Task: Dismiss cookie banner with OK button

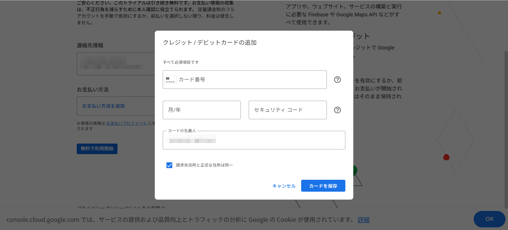Action: click(489, 219)
